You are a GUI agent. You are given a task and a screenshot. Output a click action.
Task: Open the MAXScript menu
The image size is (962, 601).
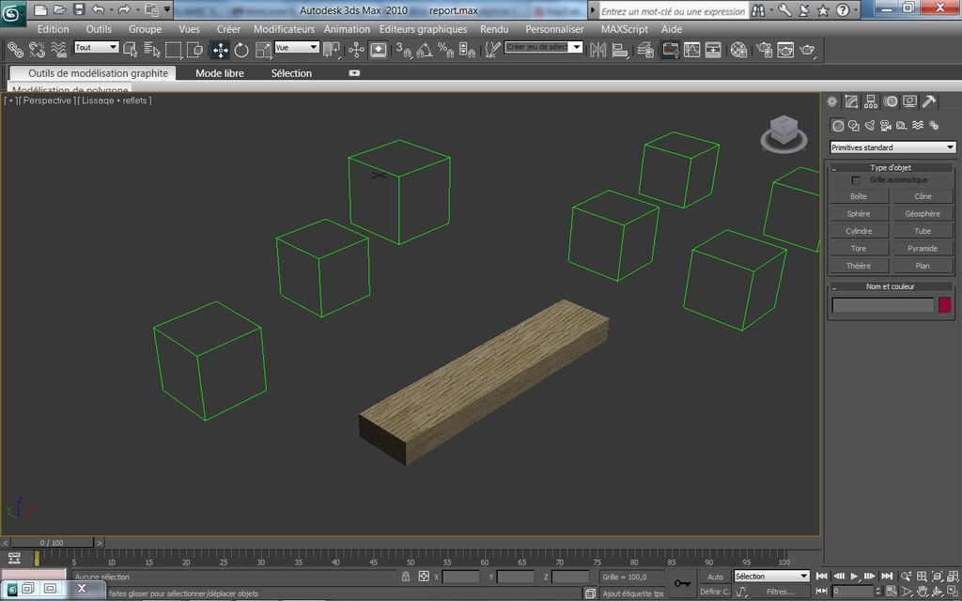tap(624, 29)
